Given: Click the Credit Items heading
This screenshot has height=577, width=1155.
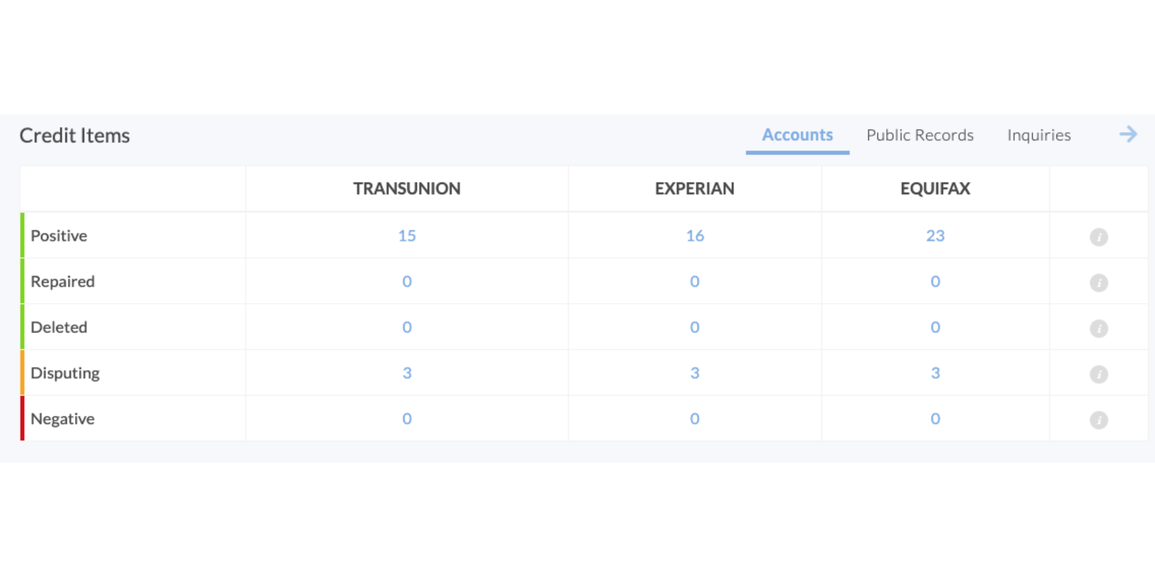Looking at the screenshot, I should click(x=74, y=136).
